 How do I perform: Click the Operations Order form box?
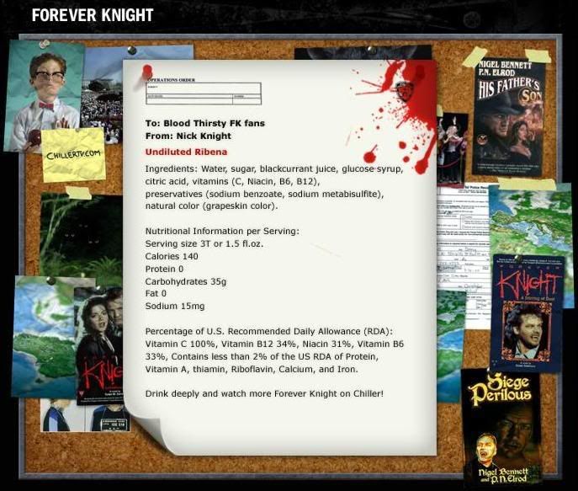point(204,93)
